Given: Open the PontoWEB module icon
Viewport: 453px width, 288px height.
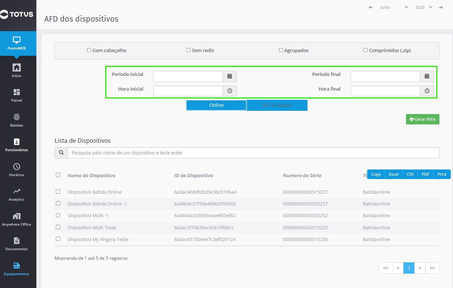Looking at the screenshot, I should (x=17, y=40).
